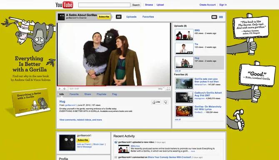The height and width of the screenshot is (160, 279).
Task: Click Add as Friend link
Action: click(x=84, y=144)
